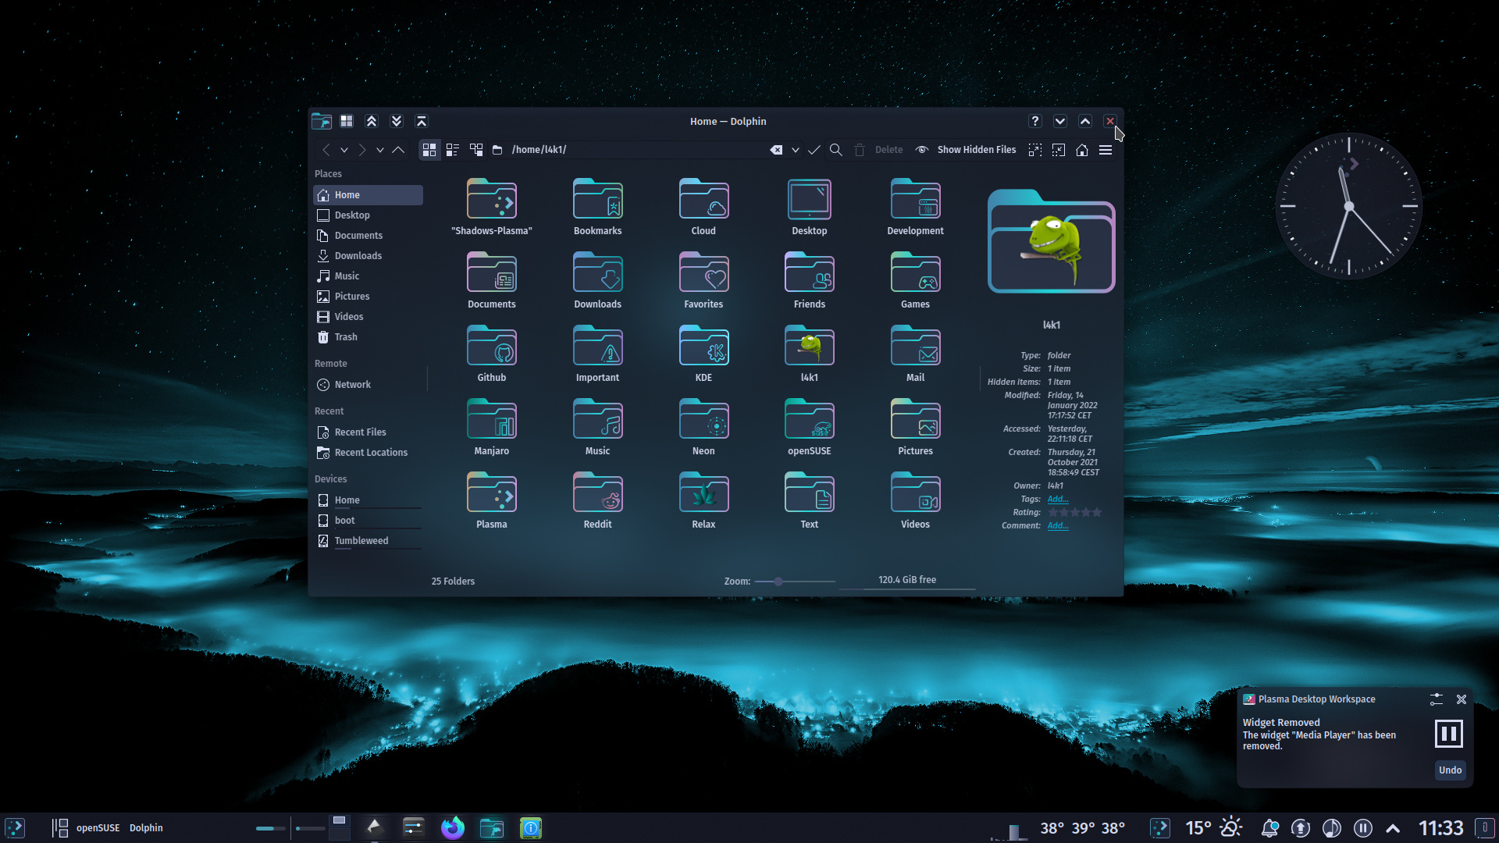This screenshot has height=843, width=1499.
Task: Toggle keep-above double up-arrow button
Action: pyautogui.click(x=372, y=121)
